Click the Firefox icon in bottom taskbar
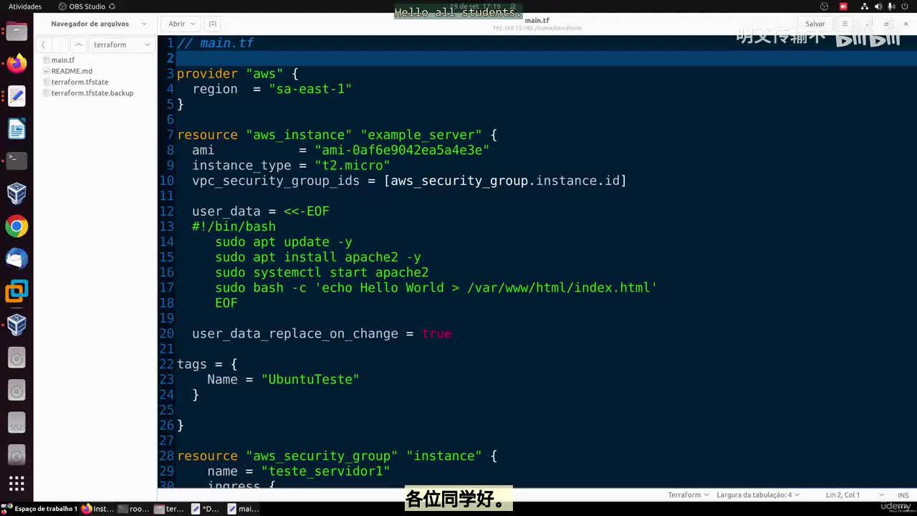Image resolution: width=917 pixels, height=516 pixels. pos(87,509)
